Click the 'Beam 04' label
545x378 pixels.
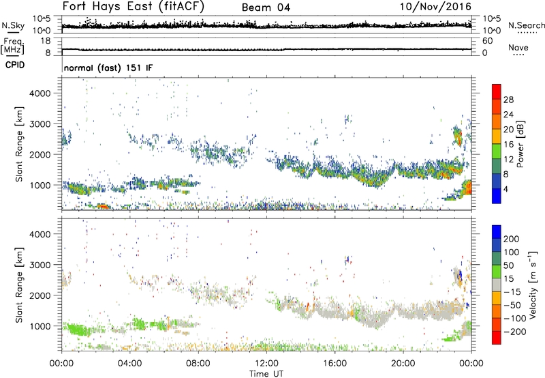(x=266, y=8)
